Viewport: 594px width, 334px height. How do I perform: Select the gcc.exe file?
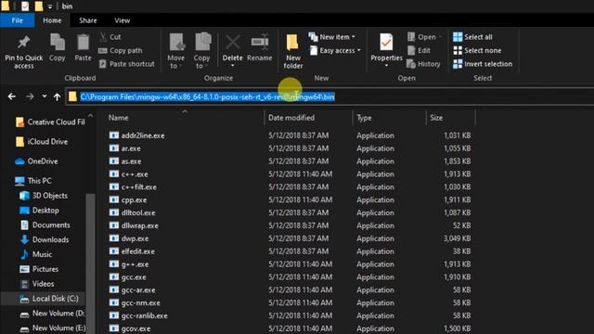128,277
